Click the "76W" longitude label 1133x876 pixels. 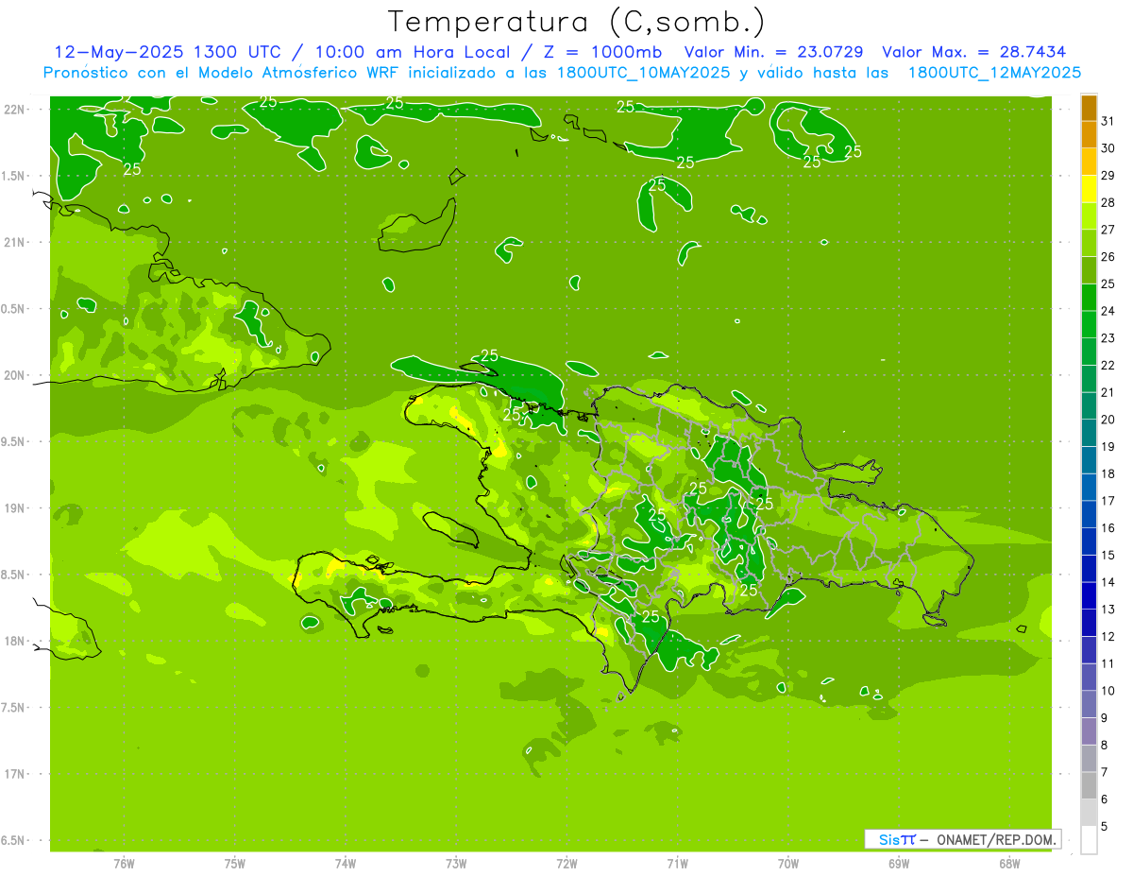click(124, 864)
